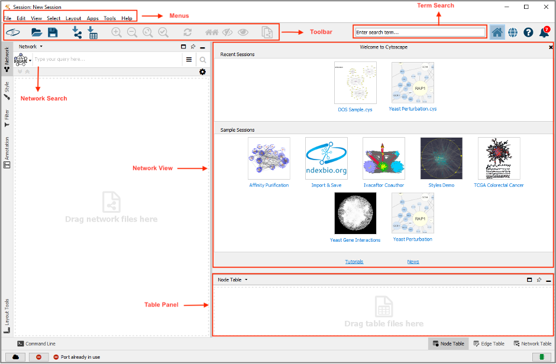Zoom to fit content icon
The height and width of the screenshot is (364, 556).
point(147,32)
